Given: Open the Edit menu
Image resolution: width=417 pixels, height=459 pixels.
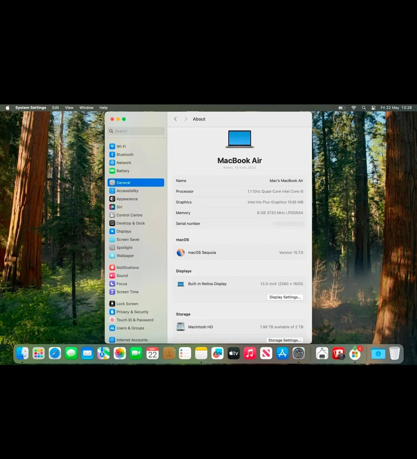Looking at the screenshot, I should coord(56,108).
